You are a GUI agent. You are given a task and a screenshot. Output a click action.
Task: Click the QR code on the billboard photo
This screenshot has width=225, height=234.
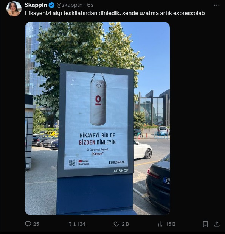point(72,163)
